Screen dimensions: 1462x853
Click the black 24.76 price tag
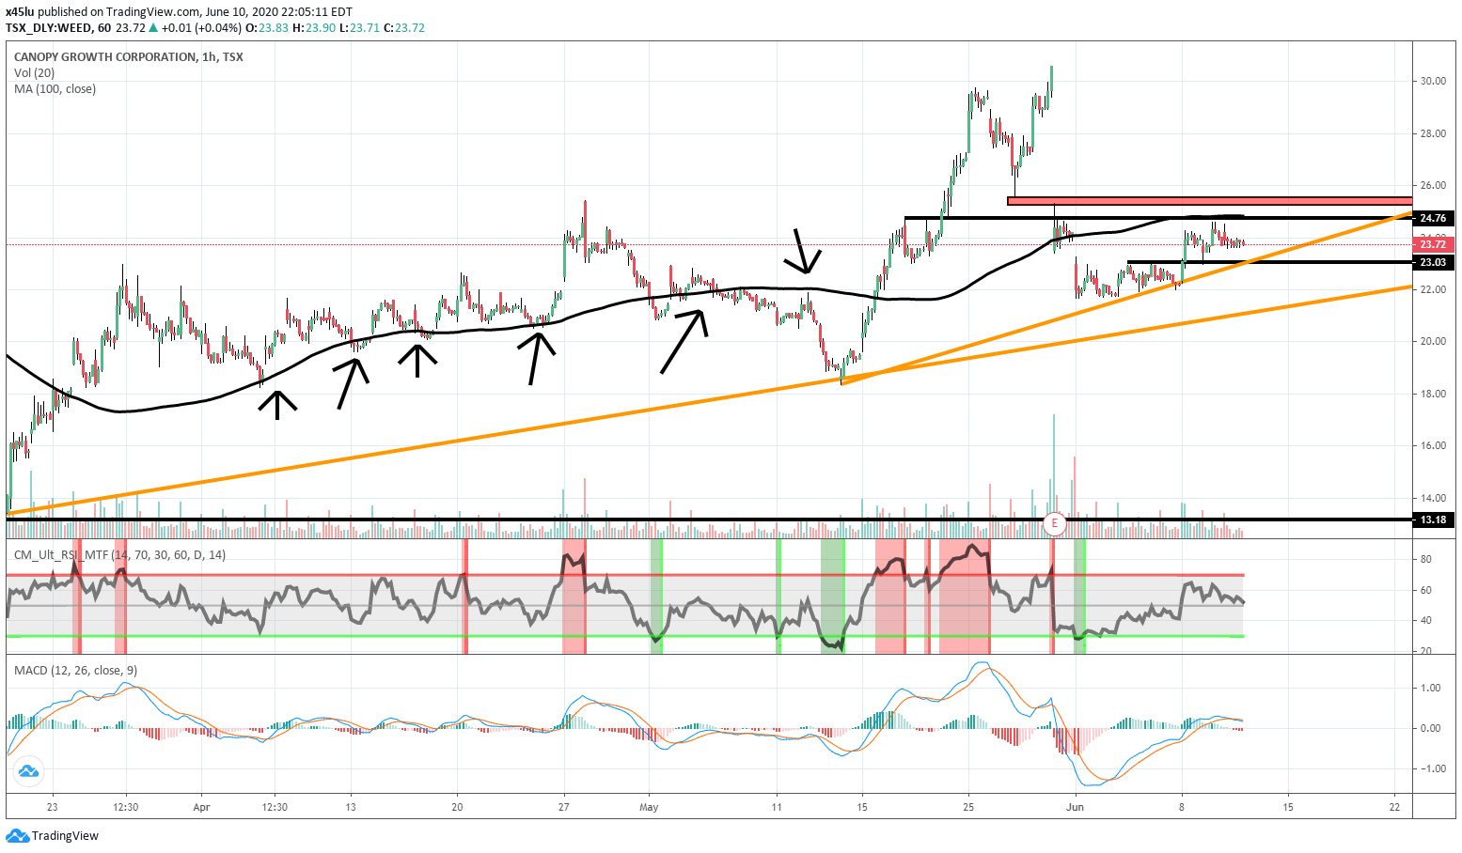click(x=1433, y=218)
